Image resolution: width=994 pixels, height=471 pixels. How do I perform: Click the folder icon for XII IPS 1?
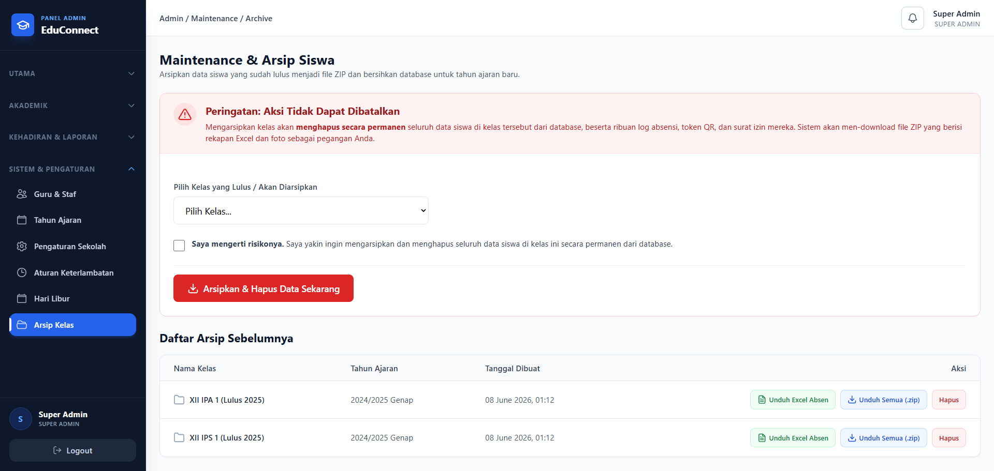[179, 437]
